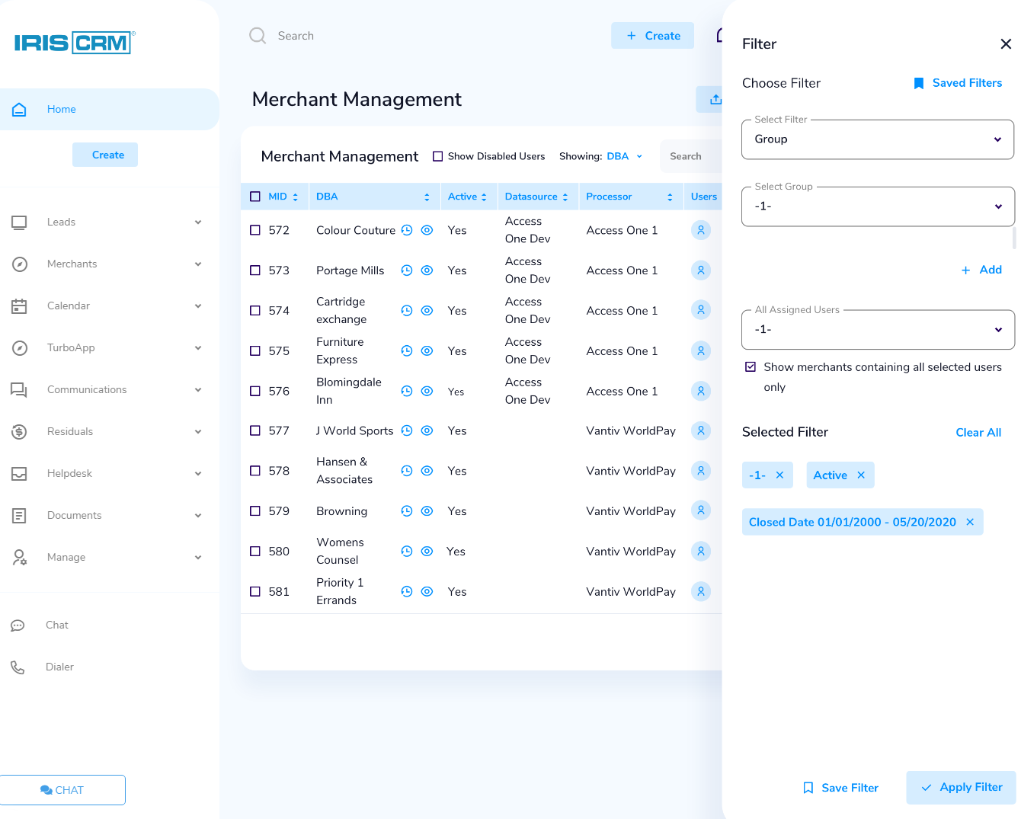Check the checkbox for merchant 573
The height and width of the screenshot is (819, 1021).
click(x=255, y=270)
